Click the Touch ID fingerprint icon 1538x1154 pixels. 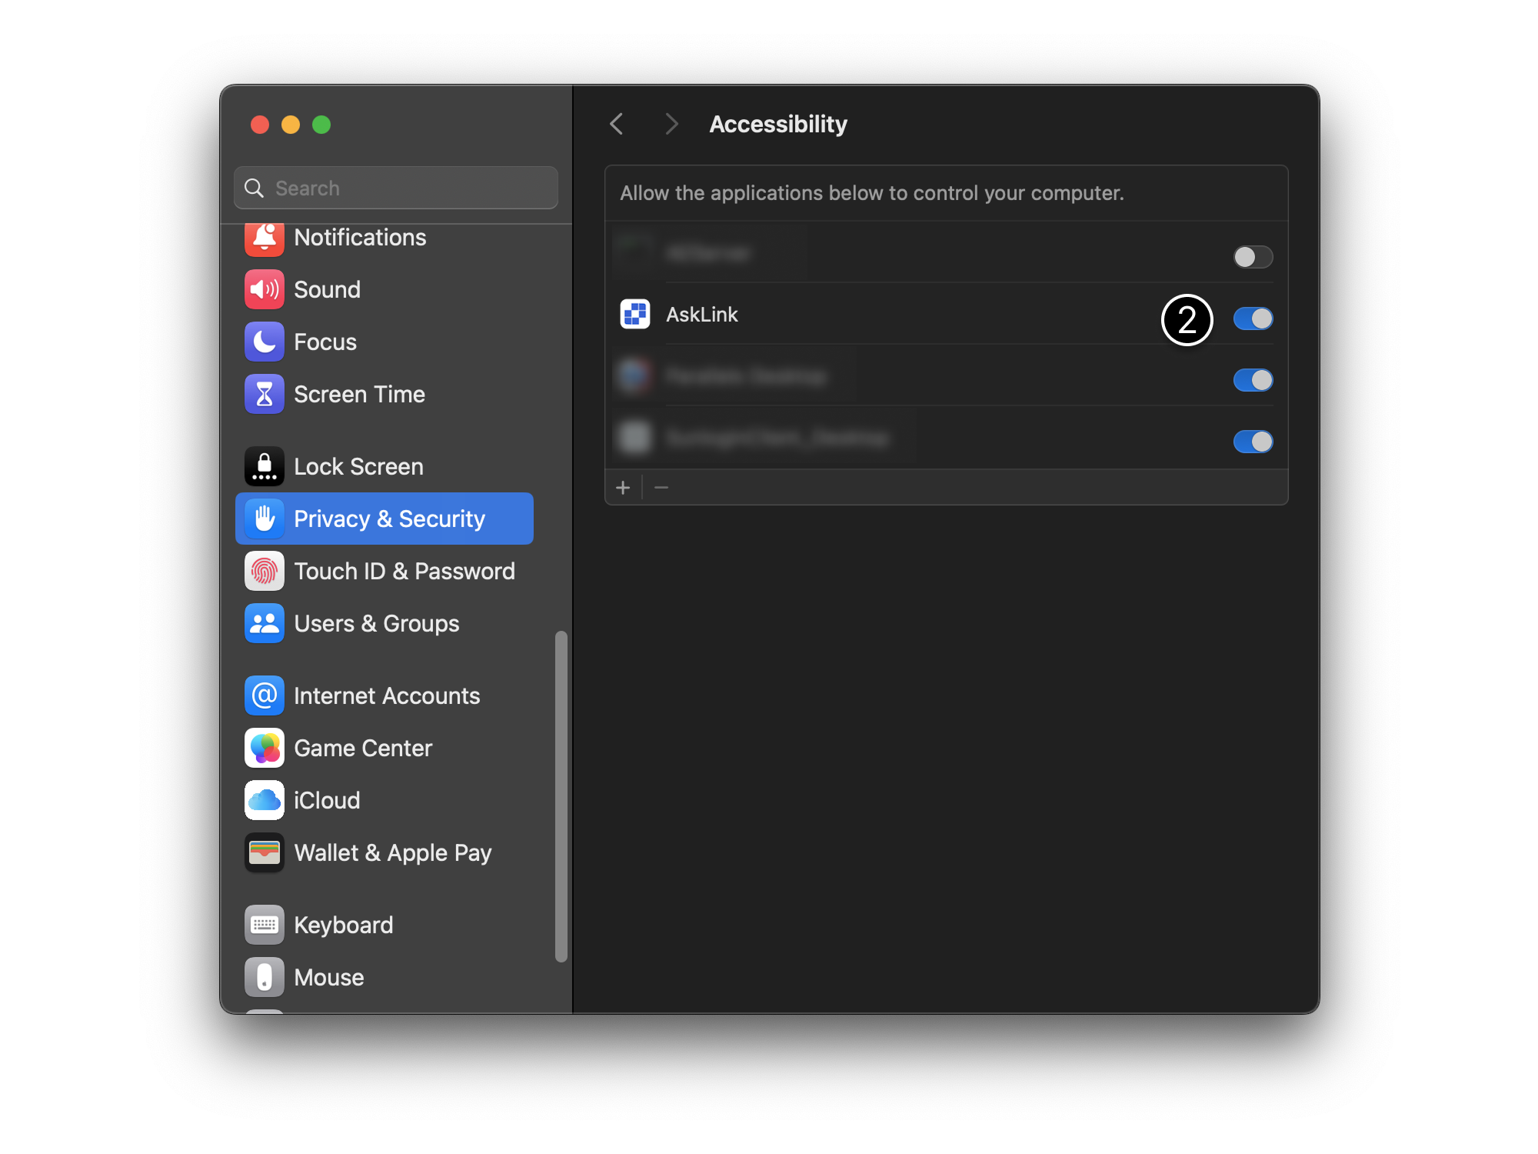click(264, 571)
